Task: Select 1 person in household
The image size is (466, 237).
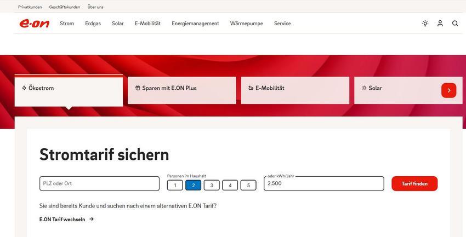Action: [x=175, y=186]
